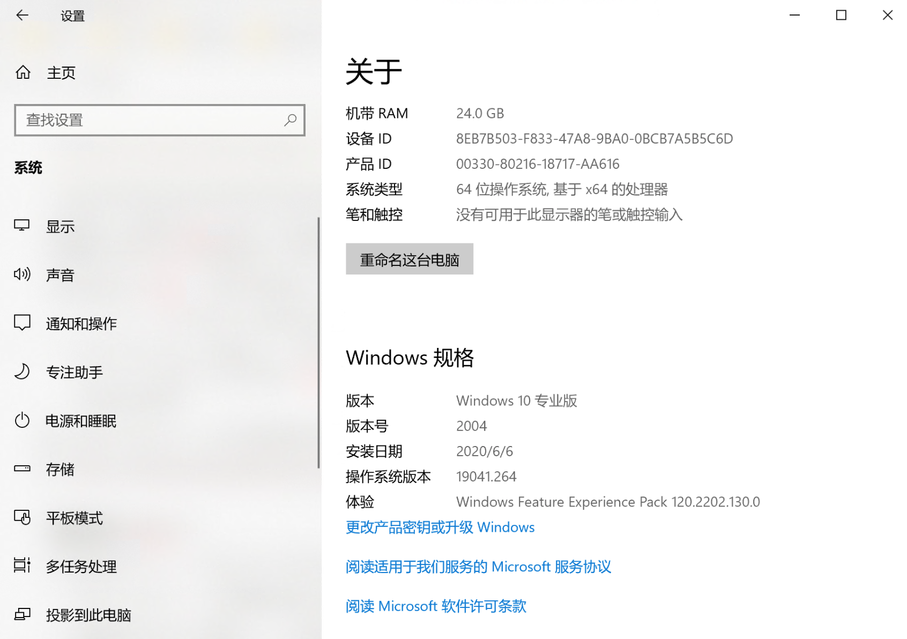Click the 设置 window title
Screen dimensions: 907x639
[72, 16]
